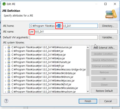Click the Remove button

(x=104, y=72)
